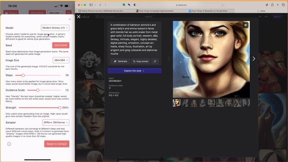Select the seventh thumbnail below the portrait
This screenshot has height=162, width=288.
tap(229, 103)
